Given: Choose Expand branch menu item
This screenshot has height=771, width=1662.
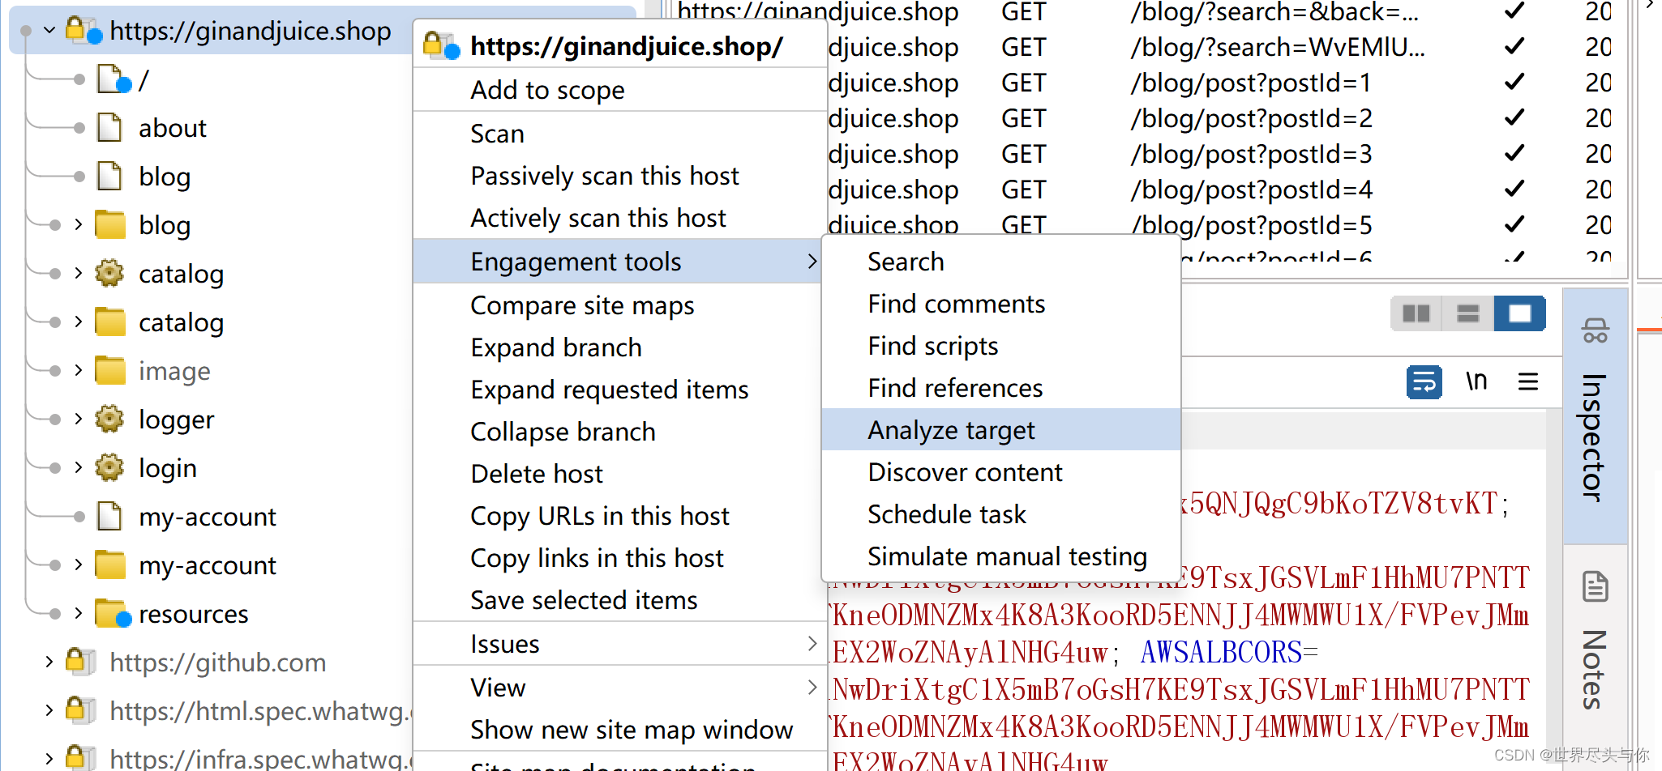Looking at the screenshot, I should pyautogui.click(x=620, y=347).
